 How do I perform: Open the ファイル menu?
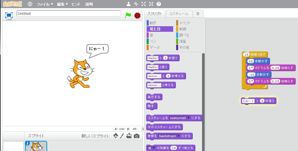pyautogui.click(x=45, y=4)
